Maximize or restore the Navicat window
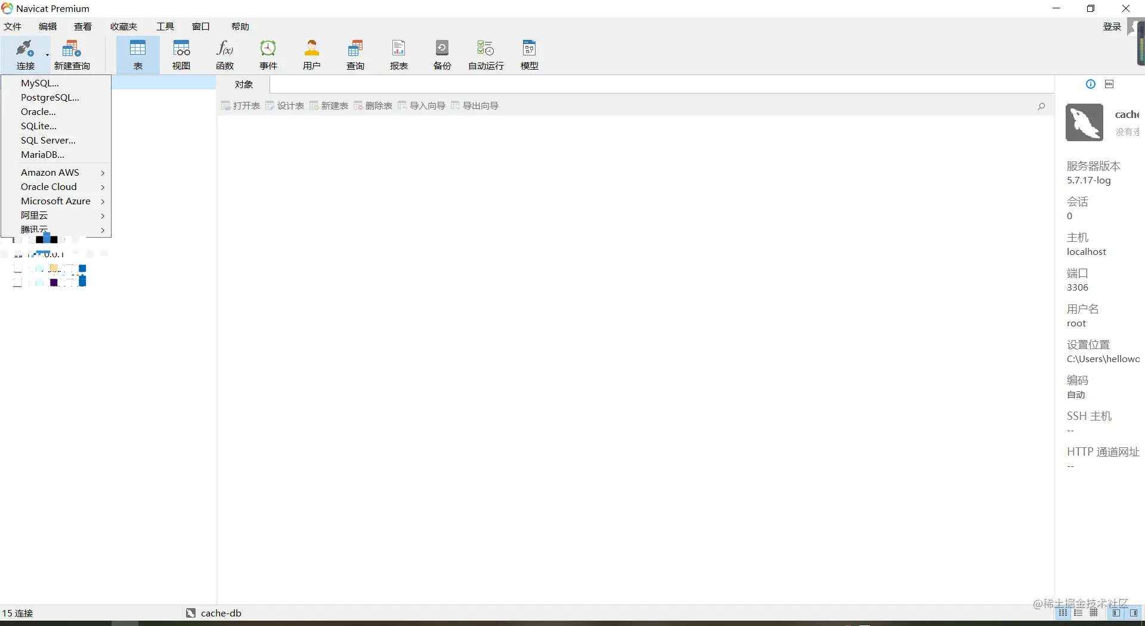 (x=1091, y=8)
